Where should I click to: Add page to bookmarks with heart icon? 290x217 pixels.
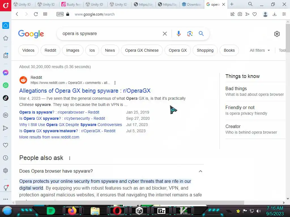[255, 14]
